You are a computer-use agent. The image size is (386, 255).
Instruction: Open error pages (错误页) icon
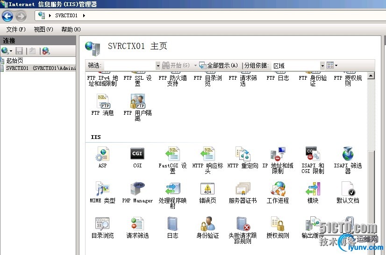click(207, 193)
